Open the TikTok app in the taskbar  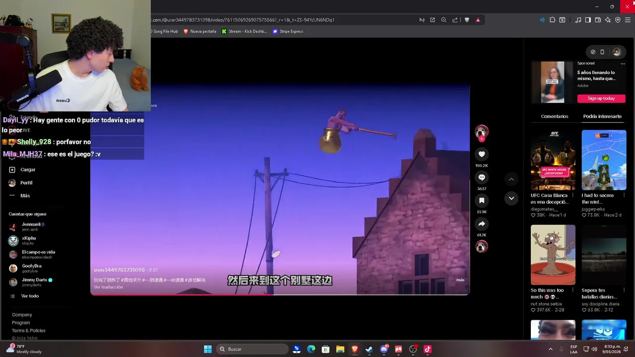pos(428,349)
